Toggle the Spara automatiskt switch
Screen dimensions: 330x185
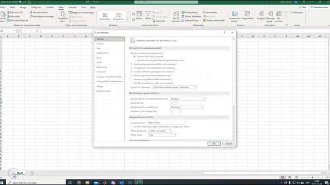[x=22, y=2]
